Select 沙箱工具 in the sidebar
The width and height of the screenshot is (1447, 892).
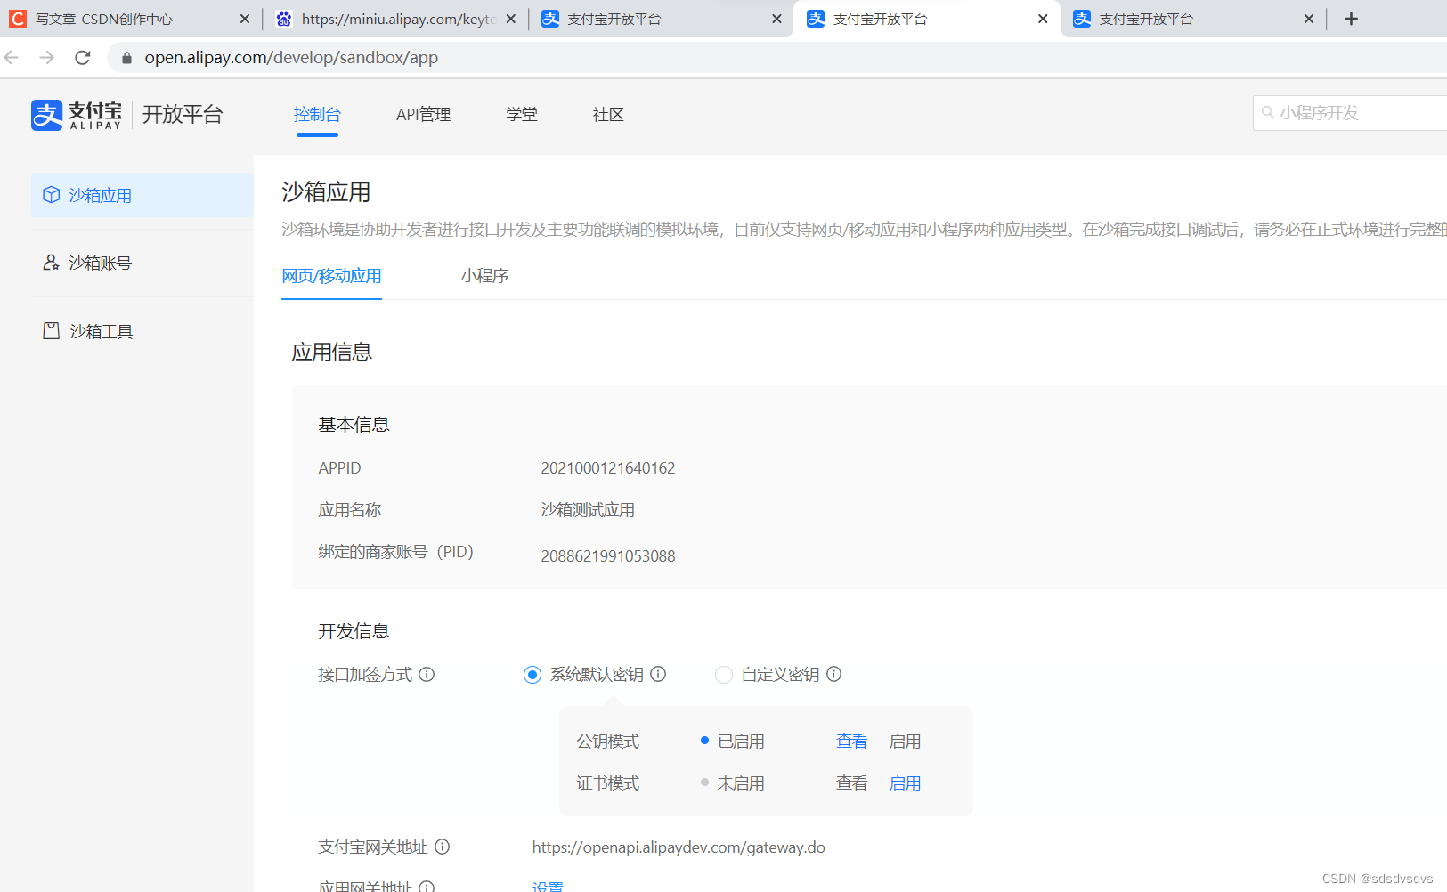142,331
